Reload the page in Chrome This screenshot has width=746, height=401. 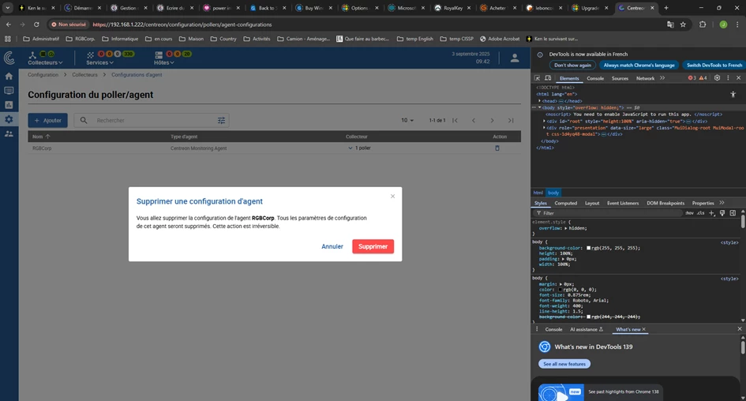pos(36,24)
